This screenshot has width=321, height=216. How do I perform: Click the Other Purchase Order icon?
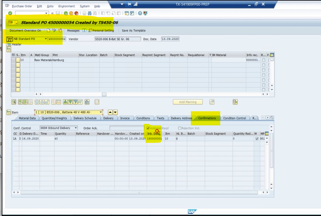[x=60, y=30]
